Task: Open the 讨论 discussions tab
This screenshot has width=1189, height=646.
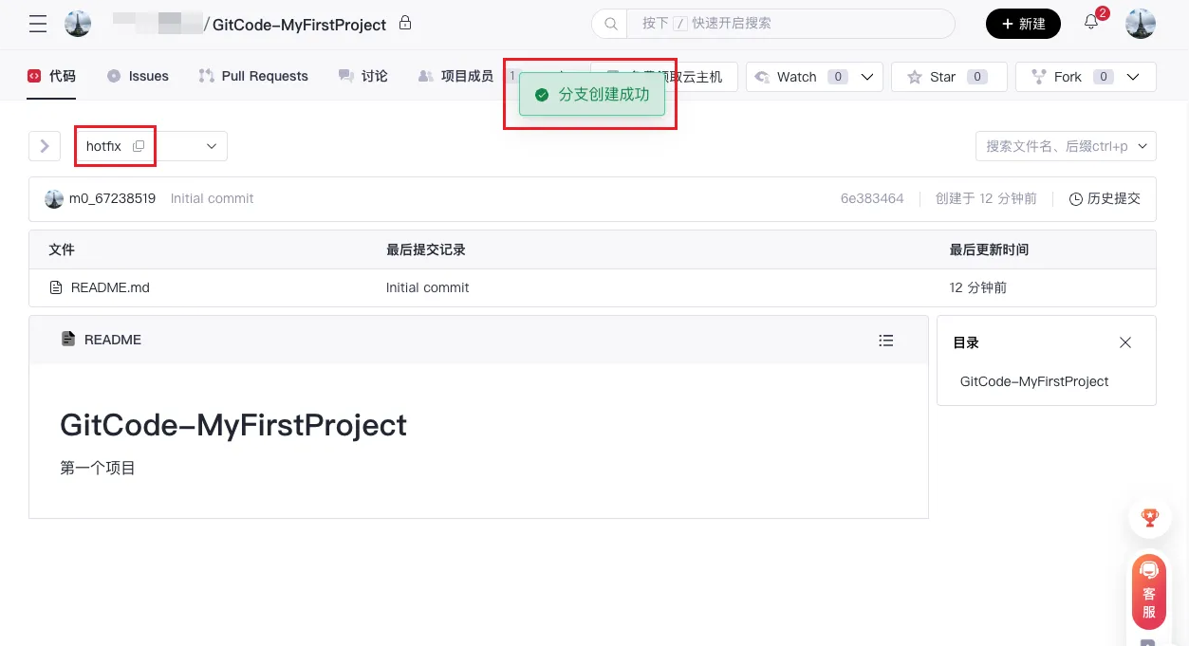Action: pos(363,76)
